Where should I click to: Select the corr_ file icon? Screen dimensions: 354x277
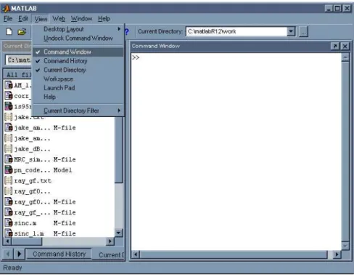[9, 96]
